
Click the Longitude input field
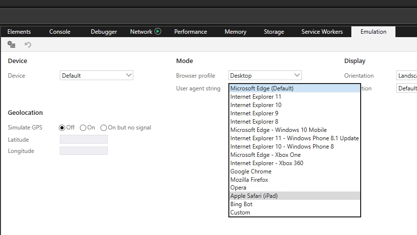[x=84, y=150]
